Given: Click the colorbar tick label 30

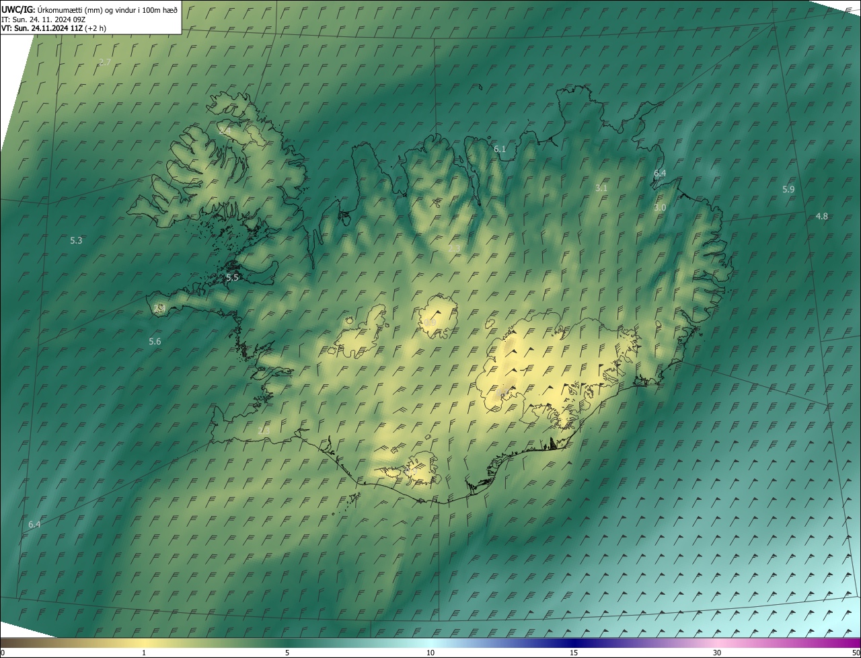Looking at the screenshot, I should click(x=717, y=653).
